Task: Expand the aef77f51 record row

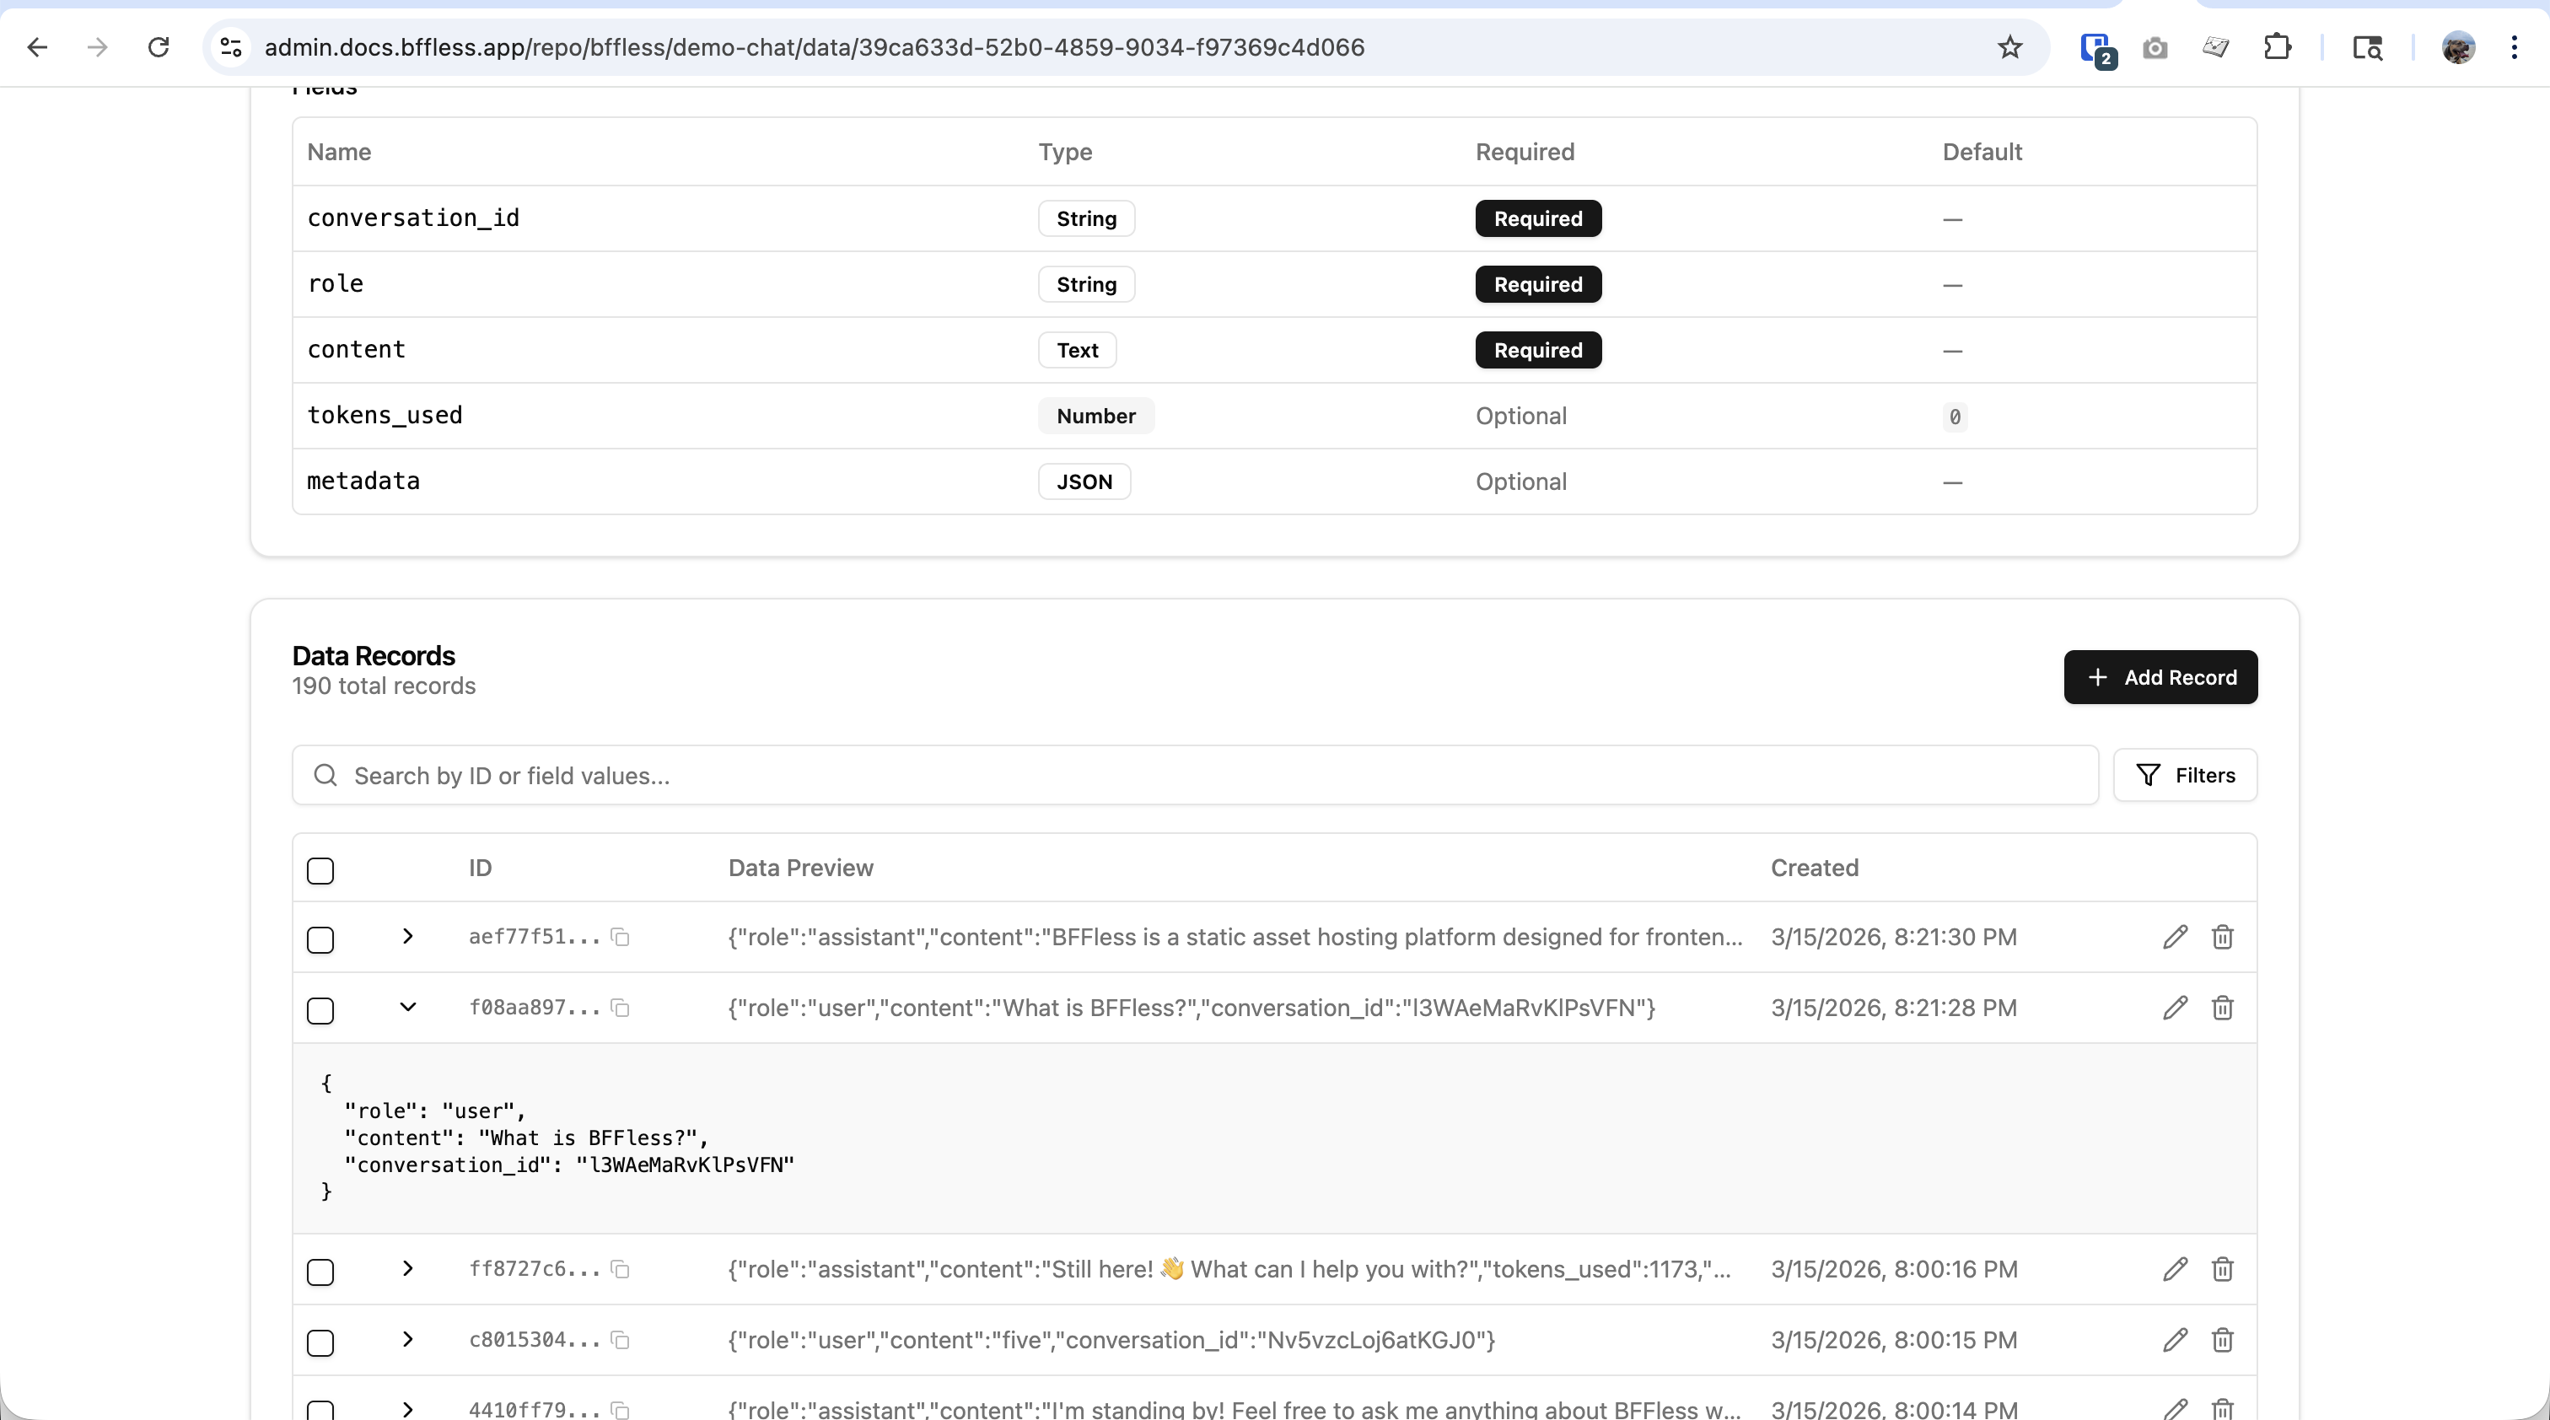Action: coord(406,936)
